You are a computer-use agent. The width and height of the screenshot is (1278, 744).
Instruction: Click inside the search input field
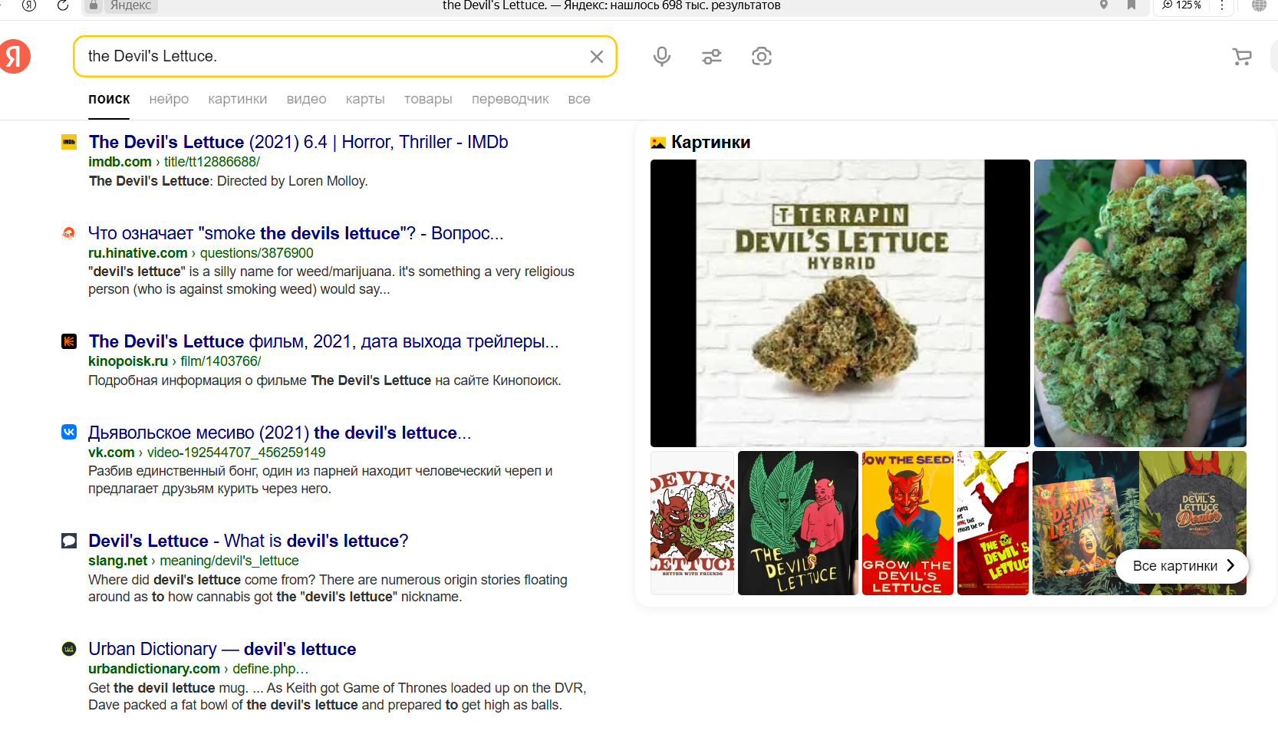click(x=330, y=57)
